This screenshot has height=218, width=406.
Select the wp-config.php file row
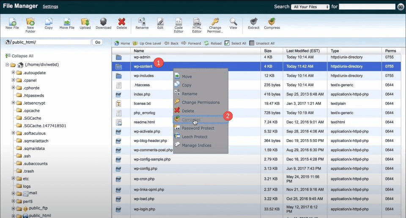click(146, 168)
